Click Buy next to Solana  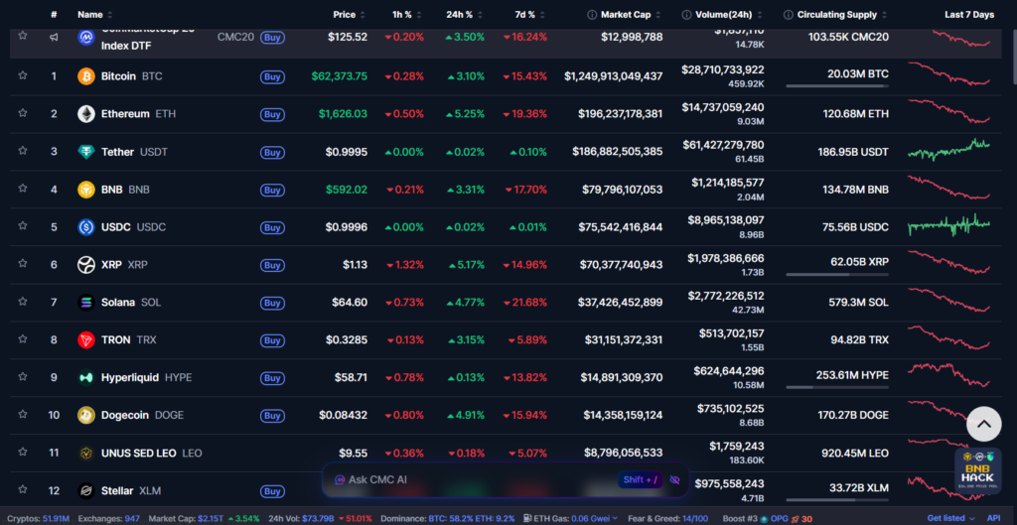pos(272,302)
